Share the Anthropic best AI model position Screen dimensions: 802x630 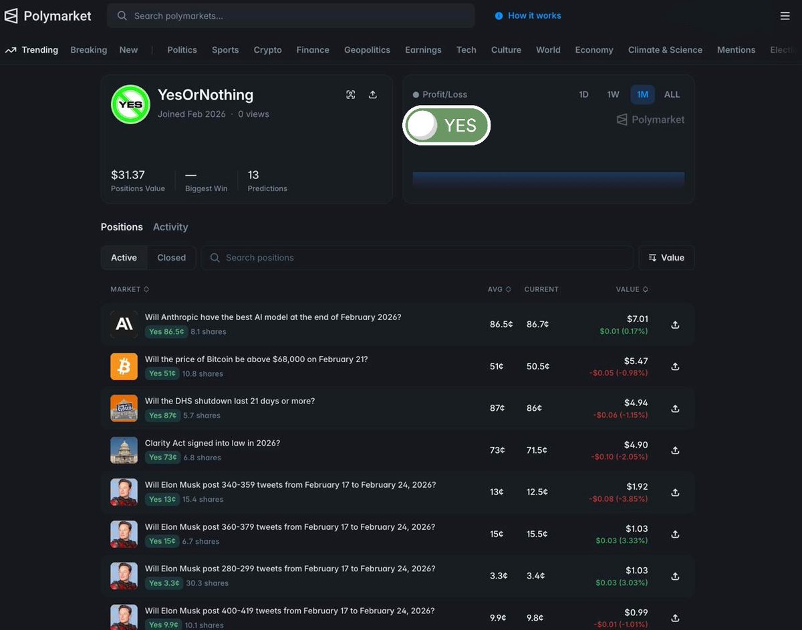coord(675,325)
